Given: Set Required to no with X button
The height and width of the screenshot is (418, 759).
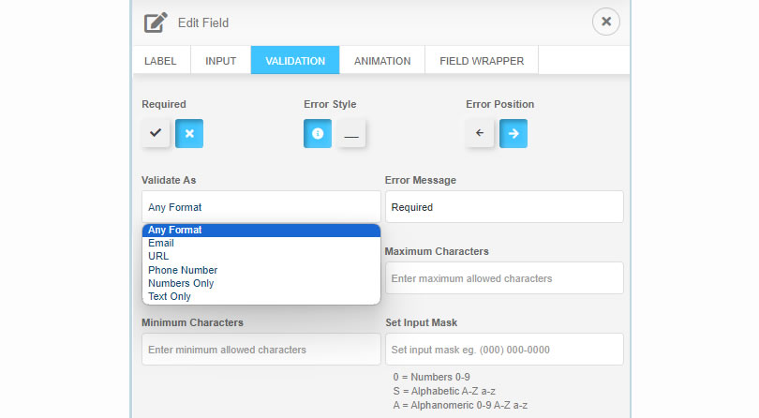Looking at the screenshot, I should pyautogui.click(x=189, y=133).
